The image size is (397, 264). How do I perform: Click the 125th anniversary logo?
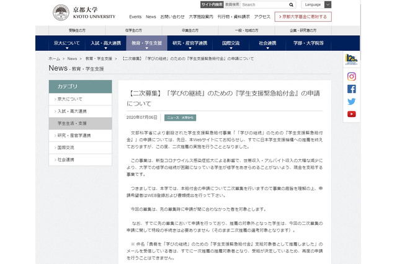coord(352,59)
